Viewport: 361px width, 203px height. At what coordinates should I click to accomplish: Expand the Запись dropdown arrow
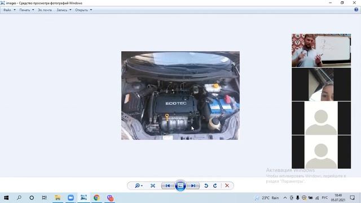pos(71,10)
